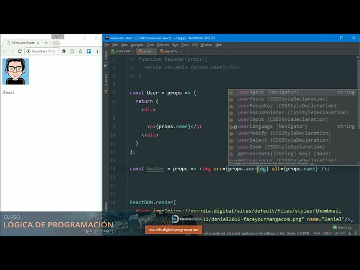Open the VCS menu in WebStorm
This screenshot has height=270, width=360.
(x=195, y=45)
